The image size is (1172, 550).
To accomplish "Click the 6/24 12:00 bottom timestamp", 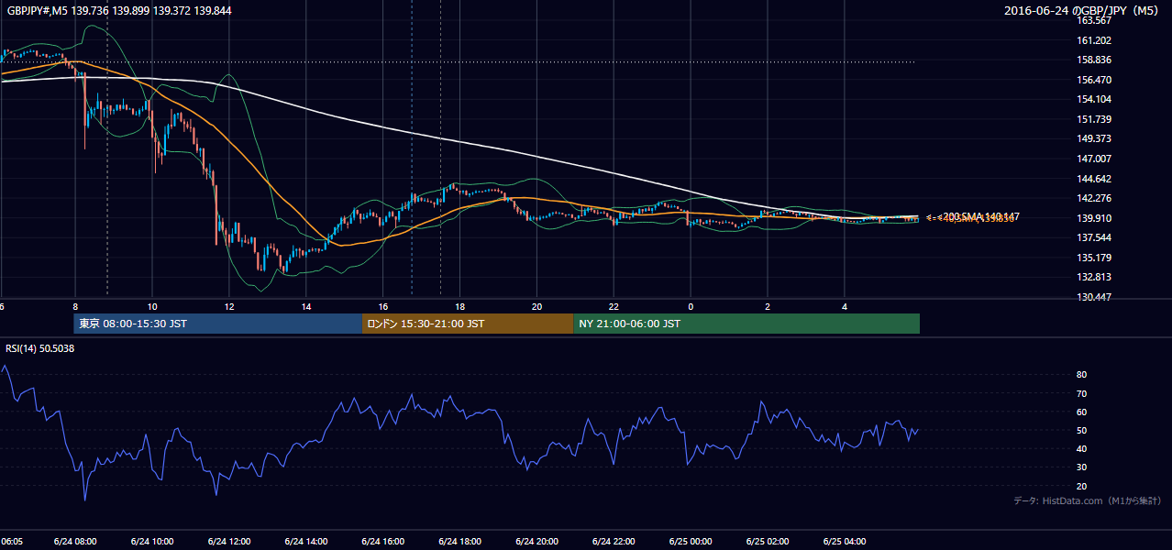I will [229, 541].
